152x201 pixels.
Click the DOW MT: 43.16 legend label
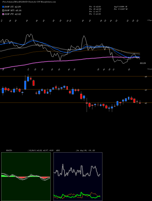pos(13,11)
